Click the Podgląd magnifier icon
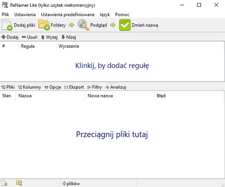 tap(84, 25)
